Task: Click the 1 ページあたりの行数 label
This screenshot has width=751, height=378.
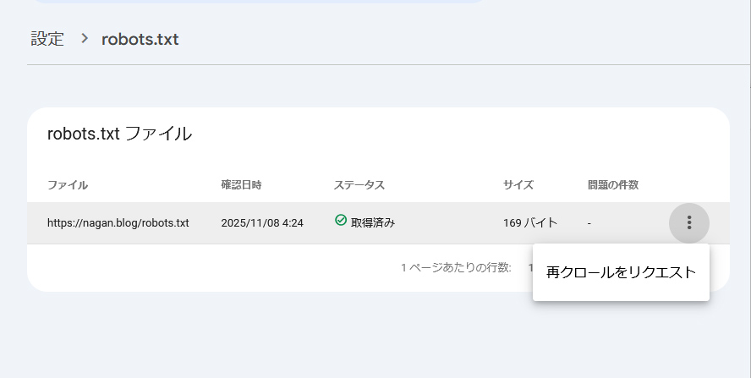Action: (x=456, y=267)
